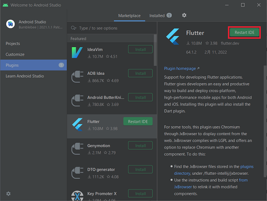Click the Plugins update count badge

coord(61,65)
